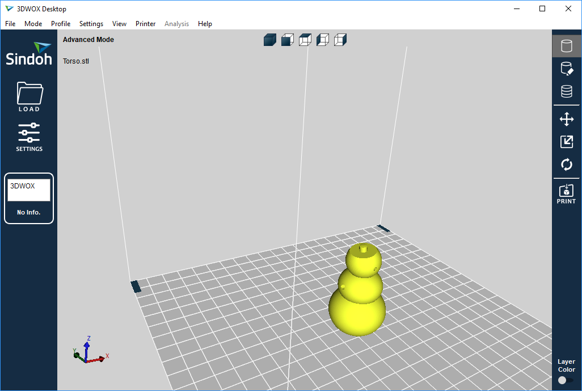Select the 3D solid view cube
Viewport: 582px width, 391px height.
coord(270,40)
